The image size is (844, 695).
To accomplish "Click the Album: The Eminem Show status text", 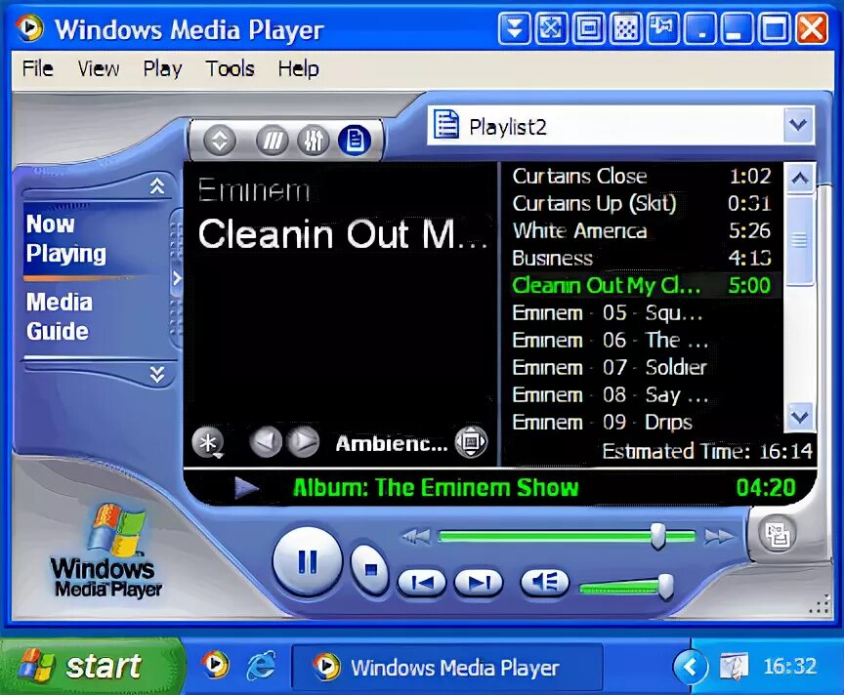I will (436, 488).
